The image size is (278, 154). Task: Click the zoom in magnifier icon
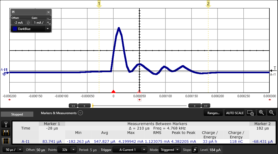[262, 113]
